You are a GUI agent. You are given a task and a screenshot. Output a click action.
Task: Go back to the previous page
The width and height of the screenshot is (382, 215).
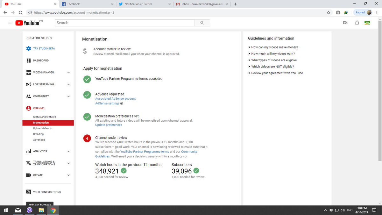coord(5,12)
